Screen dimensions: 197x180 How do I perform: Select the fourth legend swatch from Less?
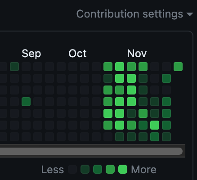pos(110,169)
